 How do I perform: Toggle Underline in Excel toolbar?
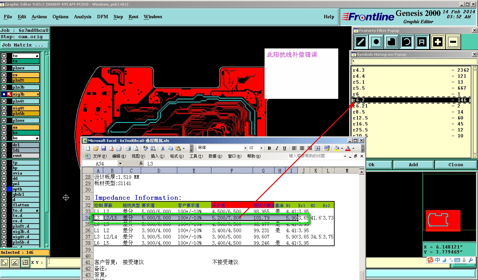[284, 148]
